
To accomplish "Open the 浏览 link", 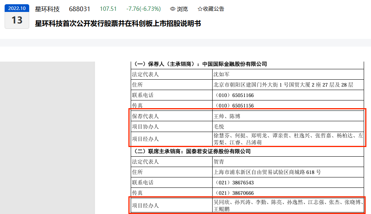I will [x=182, y=9].
